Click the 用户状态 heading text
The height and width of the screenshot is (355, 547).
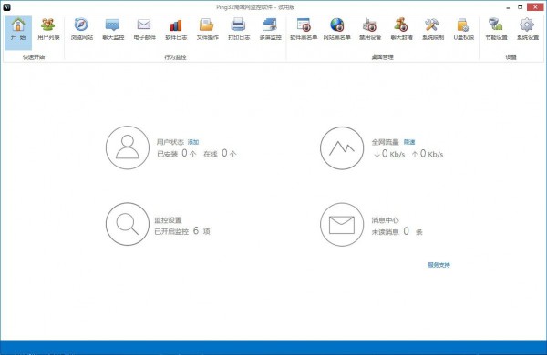pos(170,142)
